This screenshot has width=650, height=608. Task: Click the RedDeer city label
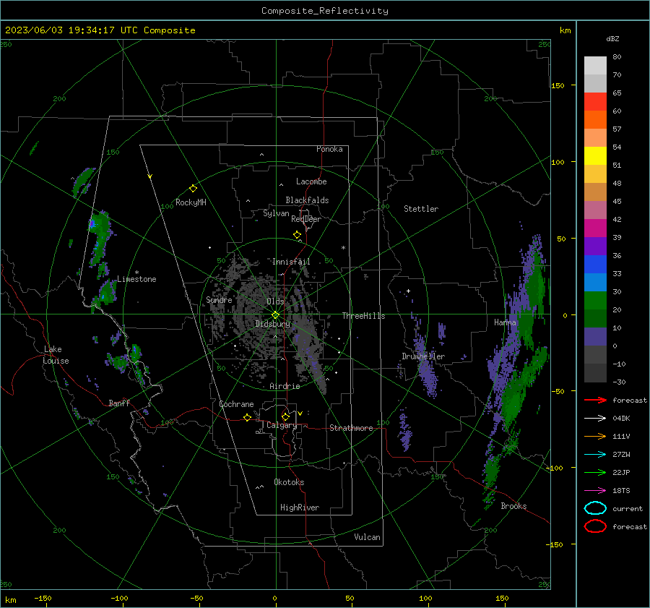pos(306,219)
